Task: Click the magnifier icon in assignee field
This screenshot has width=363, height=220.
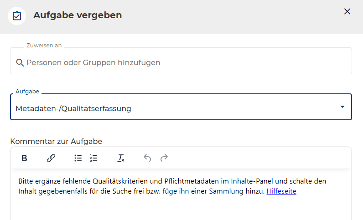Action: [20, 62]
